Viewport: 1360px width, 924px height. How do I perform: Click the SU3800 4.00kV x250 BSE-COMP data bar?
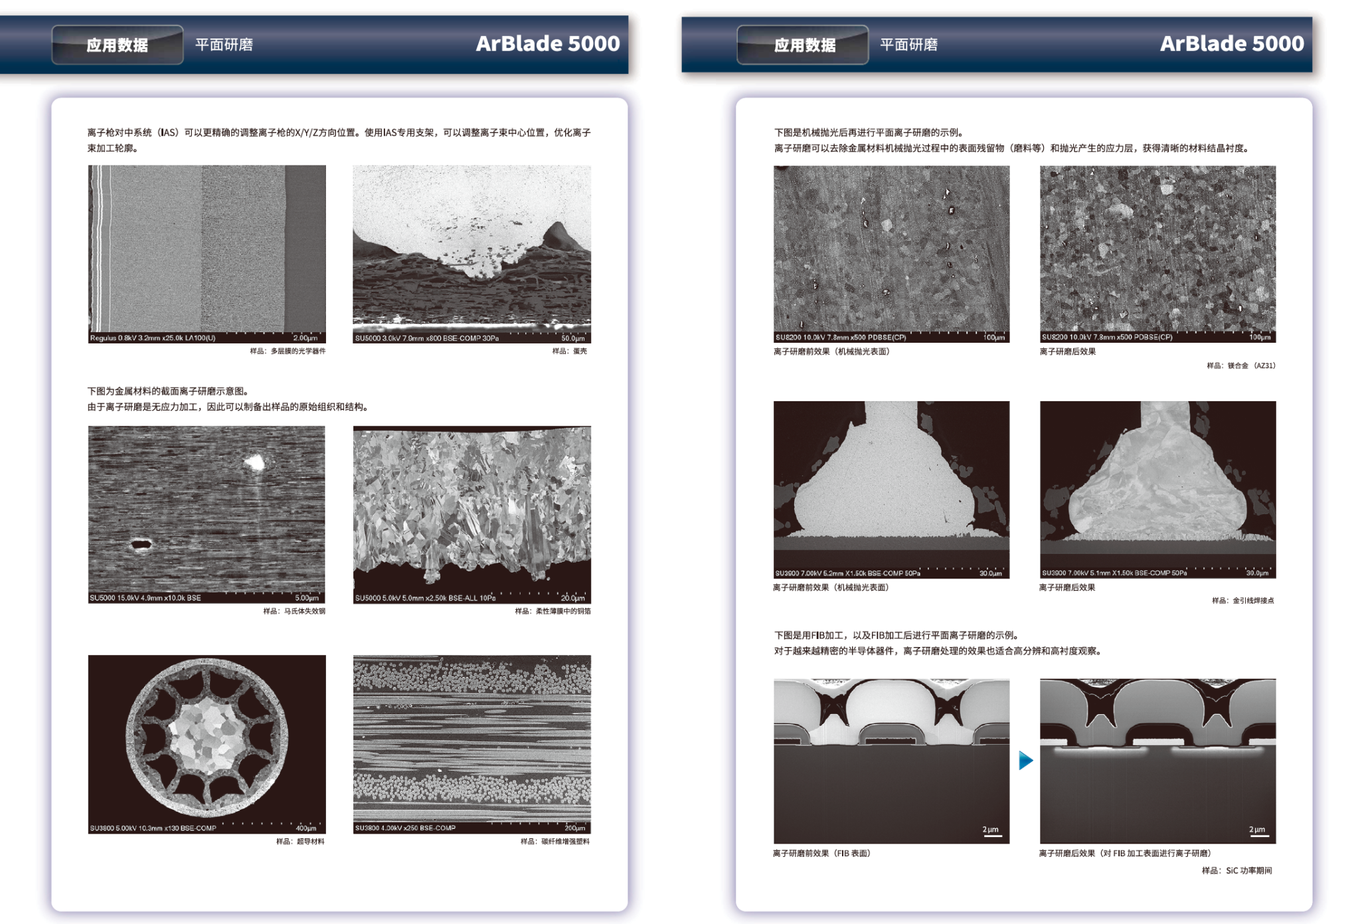(x=471, y=828)
